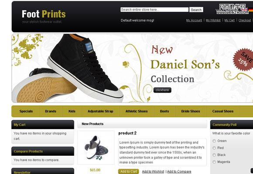Click the black sneaker banner image
Image resolution: width=253 pixels, height=174 pixels.
68,68
